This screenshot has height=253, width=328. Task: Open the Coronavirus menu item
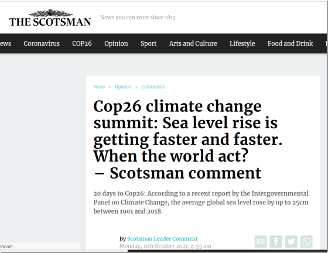42,43
